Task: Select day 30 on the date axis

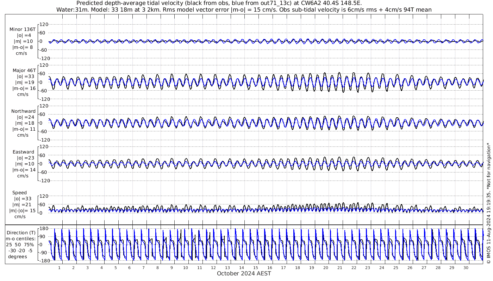Action: click(x=466, y=268)
